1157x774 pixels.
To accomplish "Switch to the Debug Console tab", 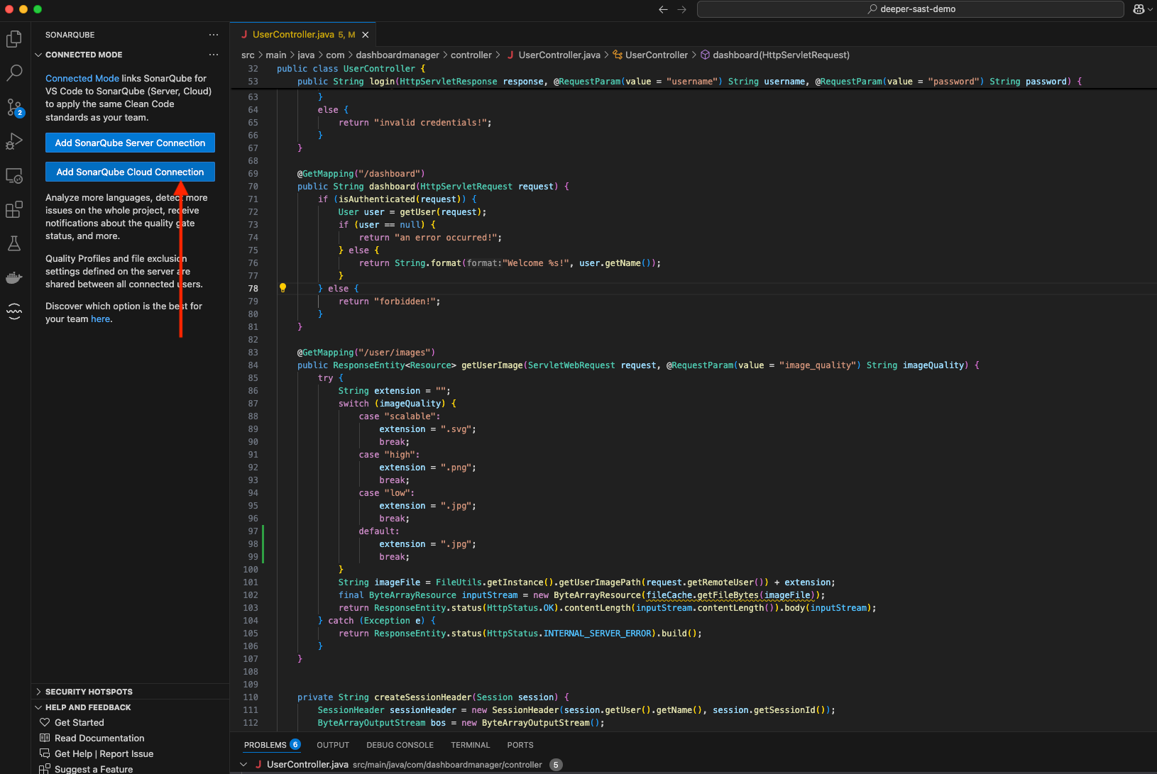I will pyautogui.click(x=400, y=745).
